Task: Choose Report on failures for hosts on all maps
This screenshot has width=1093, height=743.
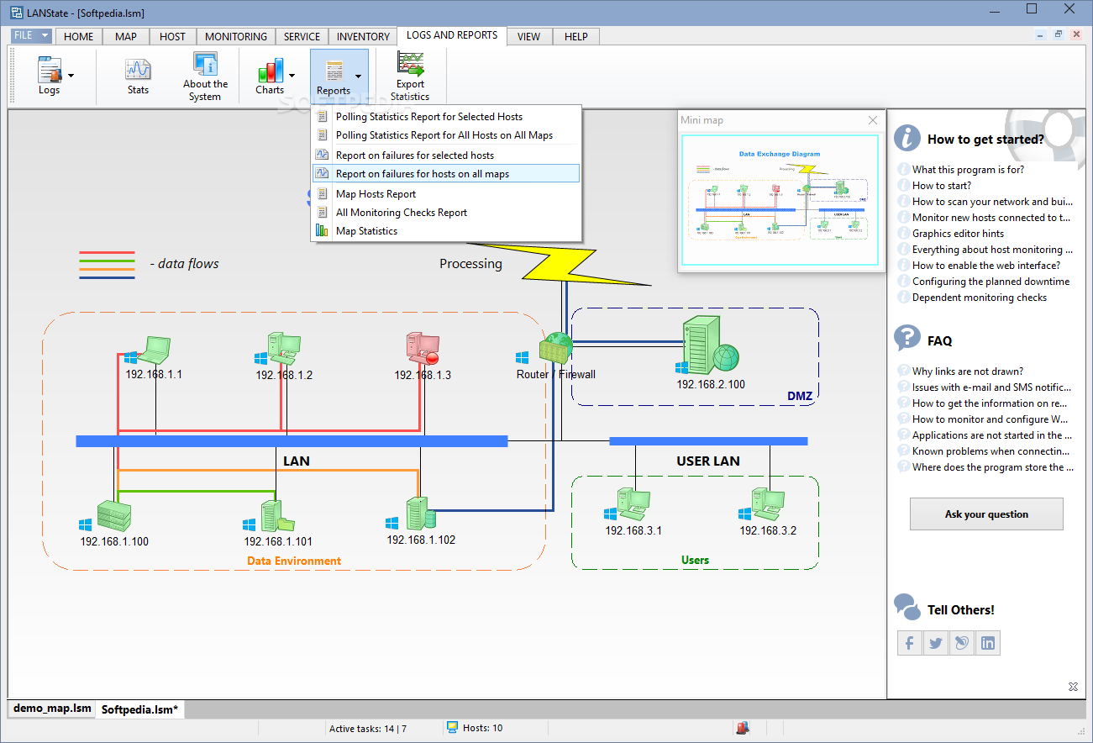Action: coord(446,174)
